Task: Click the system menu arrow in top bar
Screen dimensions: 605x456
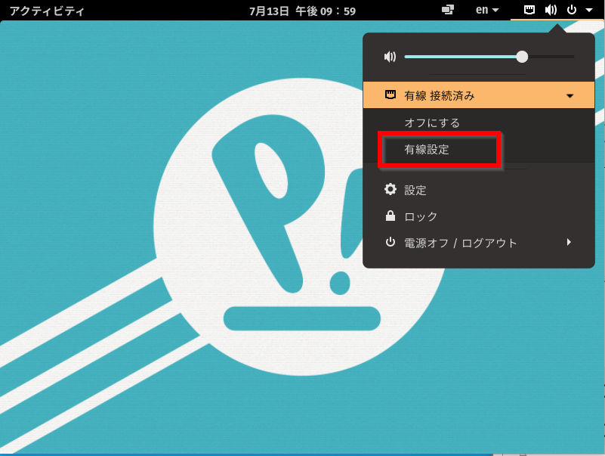Action: (x=589, y=10)
